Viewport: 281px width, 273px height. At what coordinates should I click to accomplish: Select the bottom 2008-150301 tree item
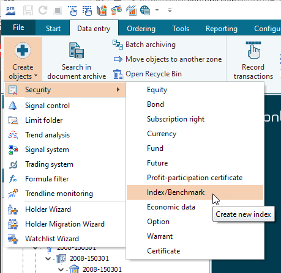tap(102, 269)
